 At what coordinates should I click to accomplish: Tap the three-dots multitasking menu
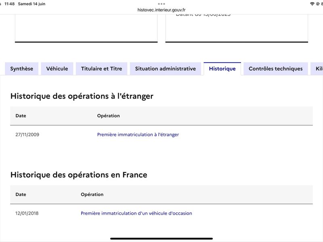point(161,4)
